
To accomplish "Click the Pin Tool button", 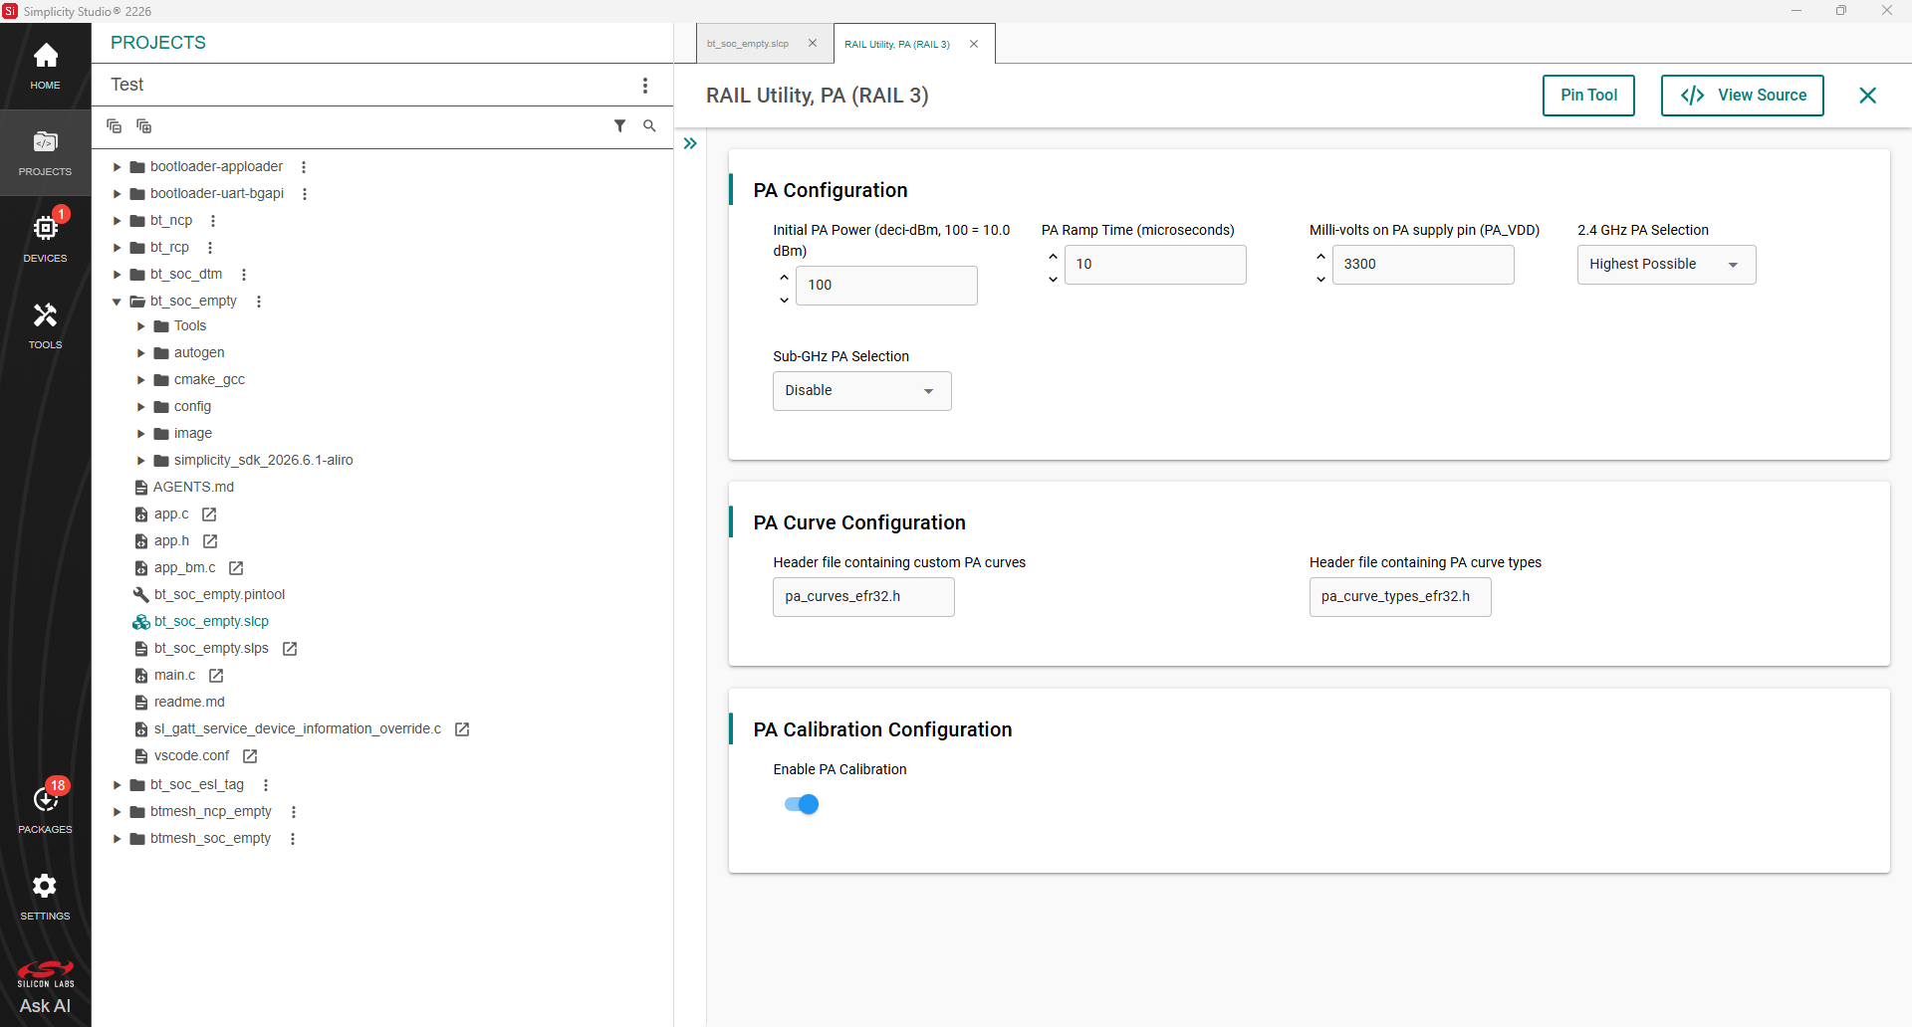I will [1588, 96].
